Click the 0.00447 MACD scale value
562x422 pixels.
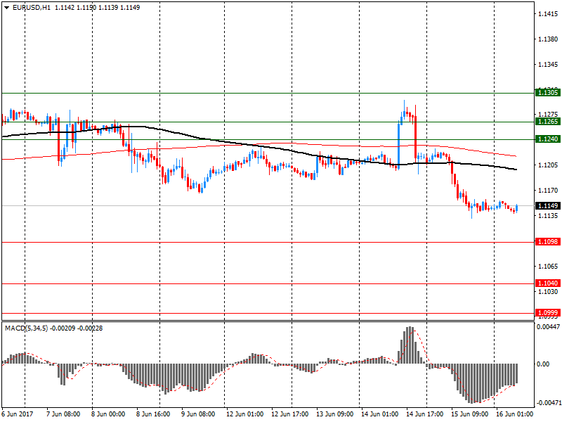click(548, 327)
